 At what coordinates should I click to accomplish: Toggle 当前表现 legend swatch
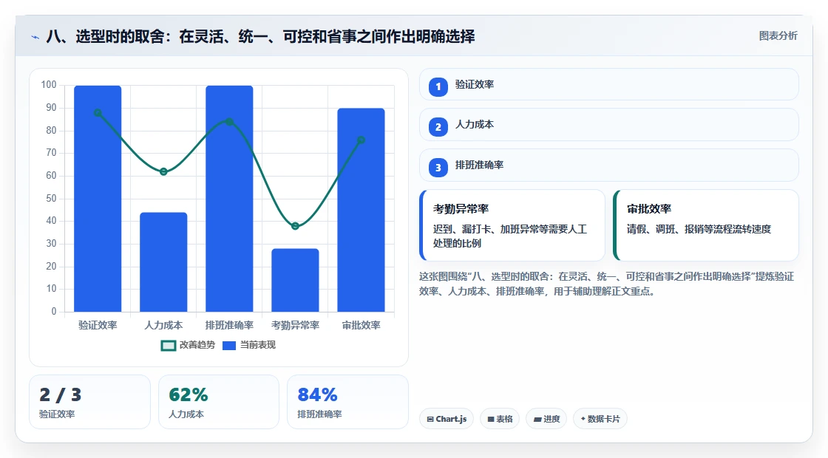pos(229,346)
